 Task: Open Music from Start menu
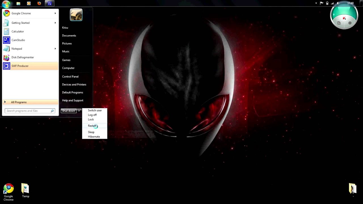[66, 51]
